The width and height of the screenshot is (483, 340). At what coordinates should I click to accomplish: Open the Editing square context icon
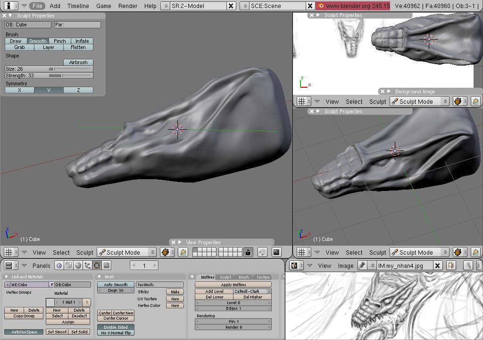tap(97, 265)
